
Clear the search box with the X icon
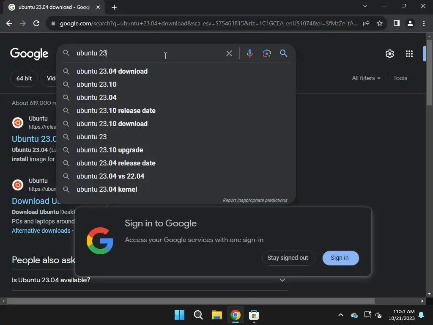(229, 53)
